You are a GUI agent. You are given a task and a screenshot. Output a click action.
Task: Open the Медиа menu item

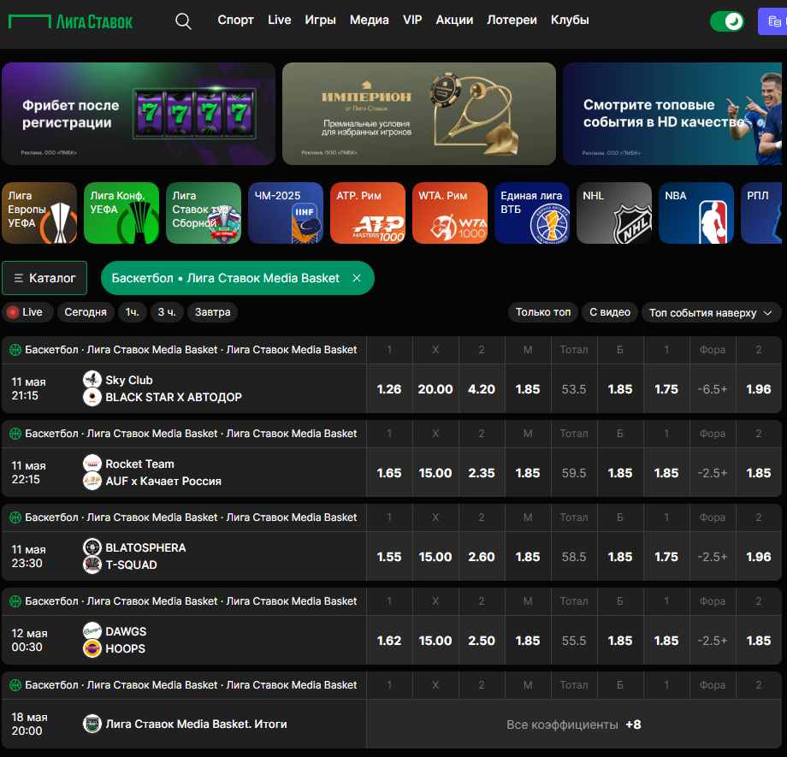(370, 20)
